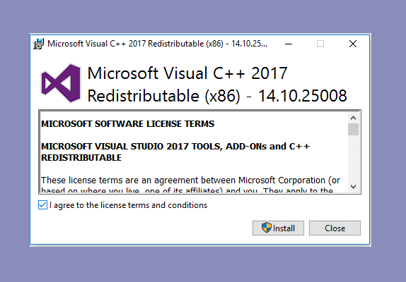Click the installer icon in the title bar
406x282 pixels.
pyautogui.click(x=39, y=44)
